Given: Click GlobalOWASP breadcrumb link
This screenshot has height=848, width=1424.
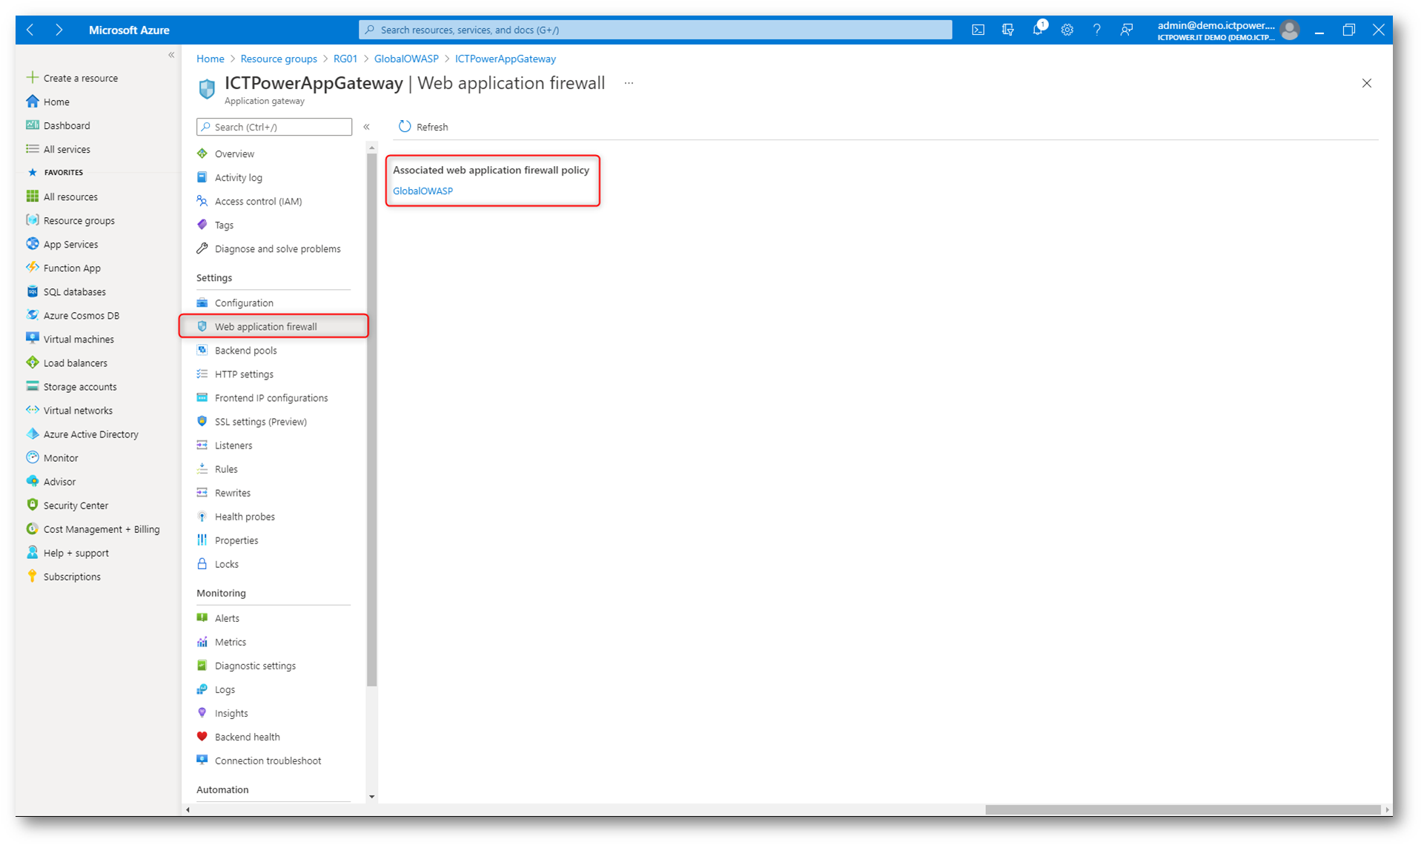Looking at the screenshot, I should pyautogui.click(x=406, y=59).
